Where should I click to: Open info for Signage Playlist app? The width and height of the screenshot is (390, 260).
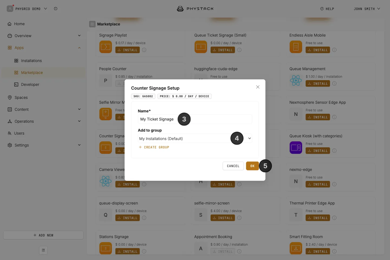click(144, 50)
